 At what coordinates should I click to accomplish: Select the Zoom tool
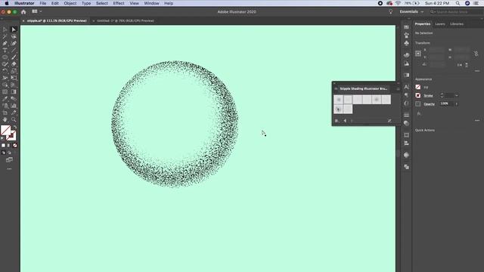pos(14,119)
